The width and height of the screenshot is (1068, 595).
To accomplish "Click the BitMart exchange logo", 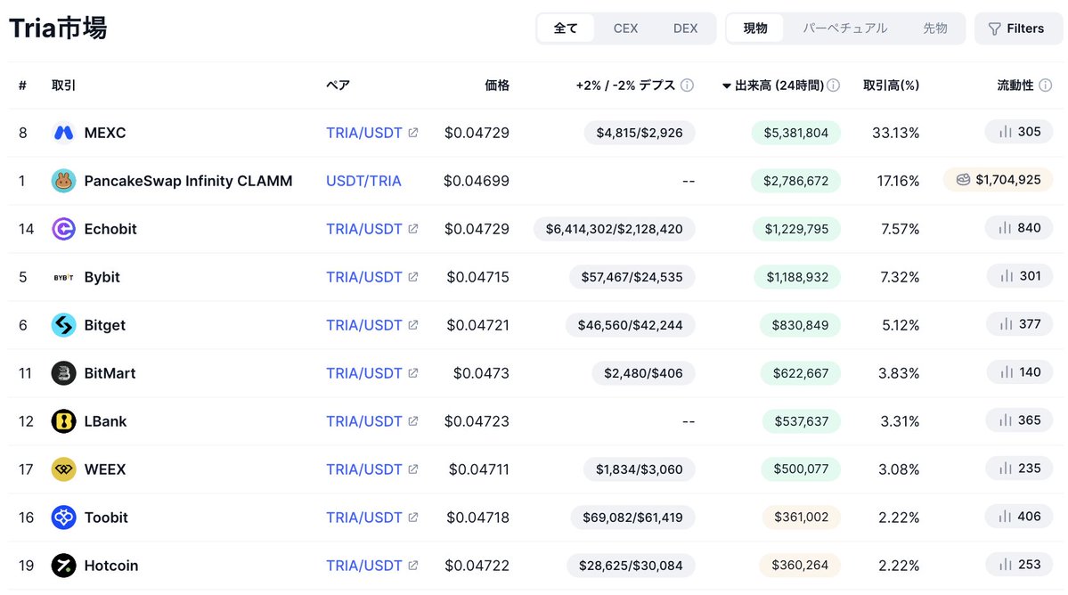I will [63, 373].
